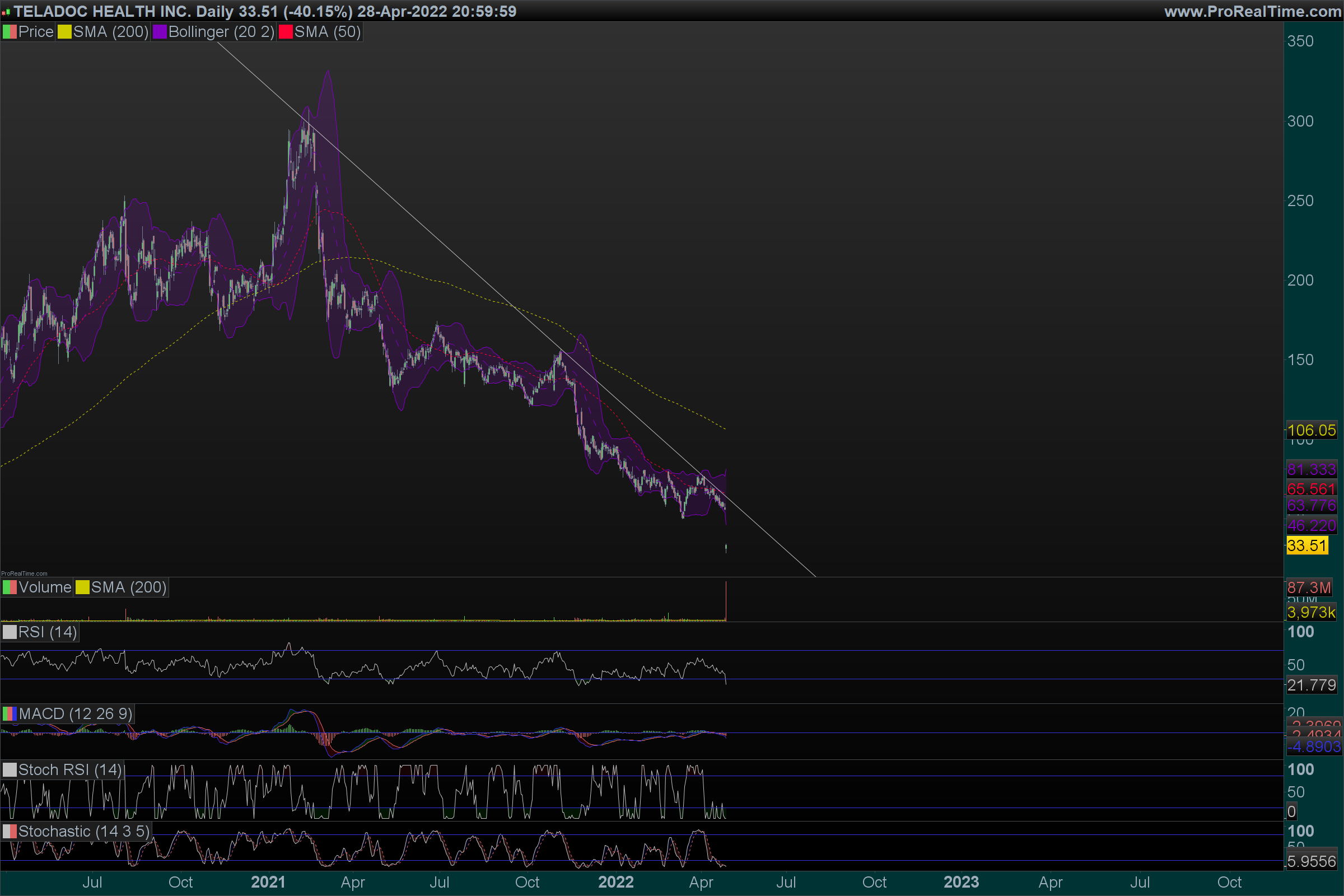Click the yellow SMA (200) swatch in the price legend
Screen dimensions: 1344x896
(x=64, y=32)
